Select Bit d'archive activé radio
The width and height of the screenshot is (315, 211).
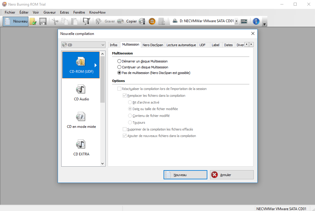[x=130, y=102]
